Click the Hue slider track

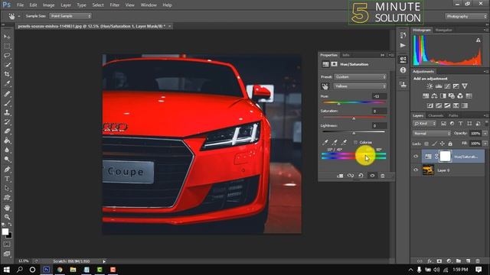pyautogui.click(x=354, y=102)
